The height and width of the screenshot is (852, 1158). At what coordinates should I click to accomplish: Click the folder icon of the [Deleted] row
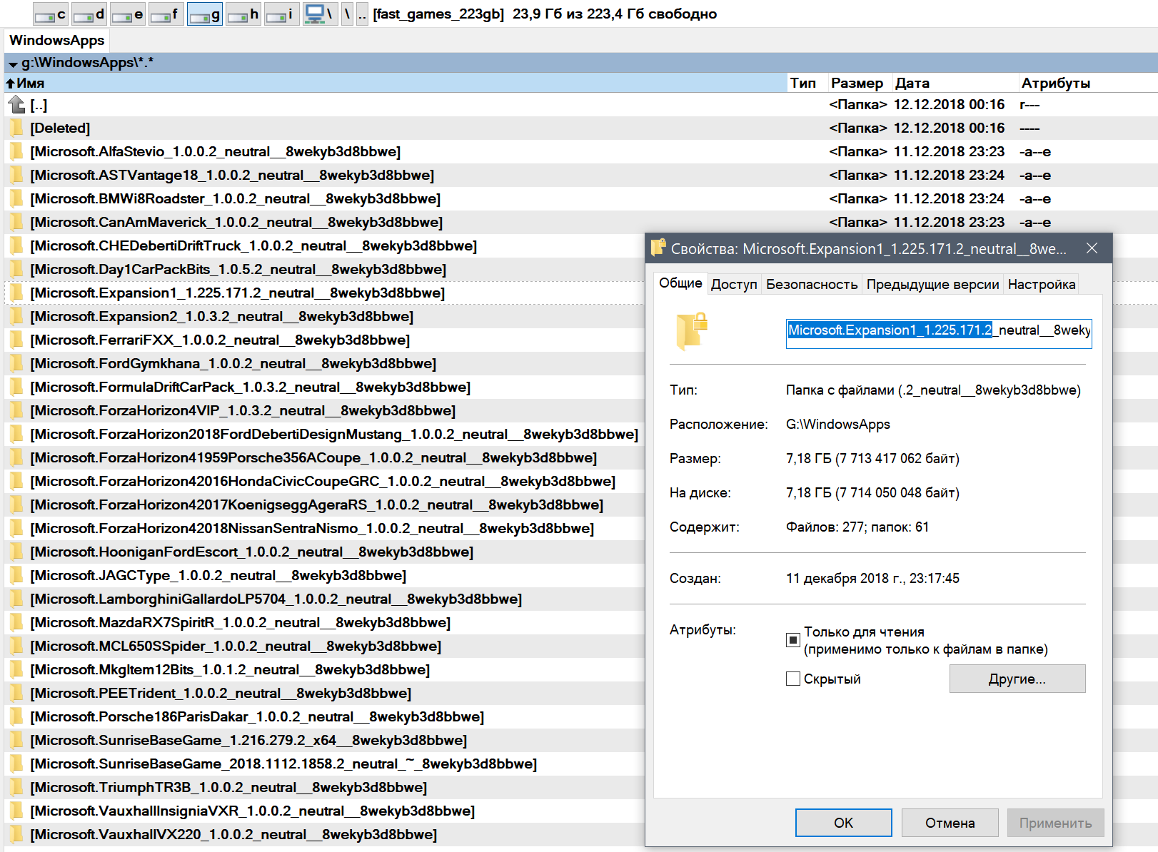(16, 128)
